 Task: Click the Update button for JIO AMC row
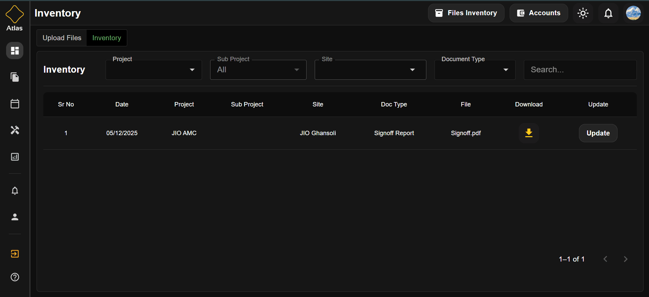(x=598, y=133)
